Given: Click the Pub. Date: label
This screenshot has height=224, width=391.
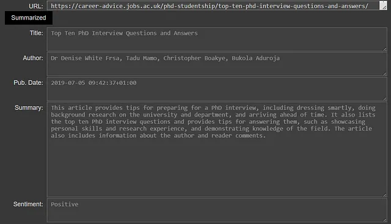Looking at the screenshot, I should 28,82.
